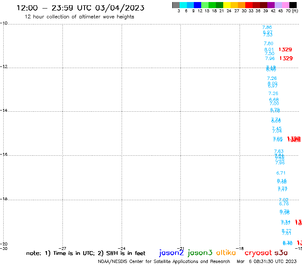302x265 pixels.
Task: Click the -27 longitude axis label
Action: click(x=62, y=248)
